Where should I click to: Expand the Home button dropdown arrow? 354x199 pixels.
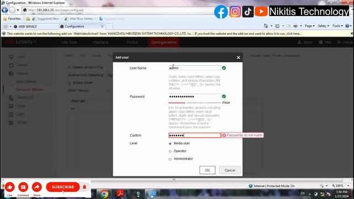tap(271, 26)
